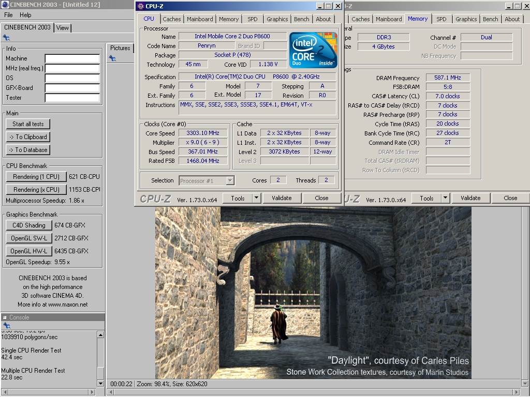530x397 pixels.
Task: Open Tools dropdown arrow in front CPU-Z
Action: (x=257, y=198)
